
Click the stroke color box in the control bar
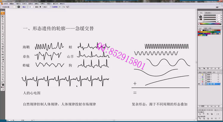19,7
